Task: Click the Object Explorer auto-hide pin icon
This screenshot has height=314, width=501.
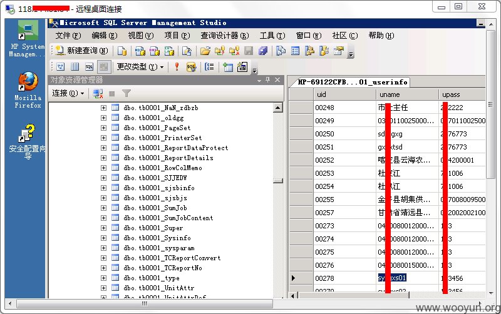Action: [268, 80]
